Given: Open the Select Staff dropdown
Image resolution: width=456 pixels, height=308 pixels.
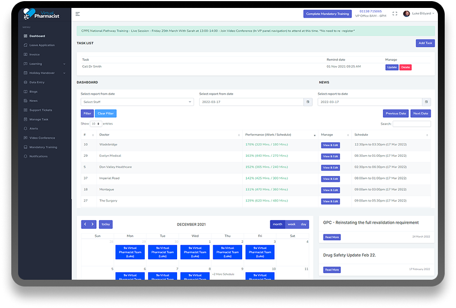Looking at the screenshot, I should 137,102.
